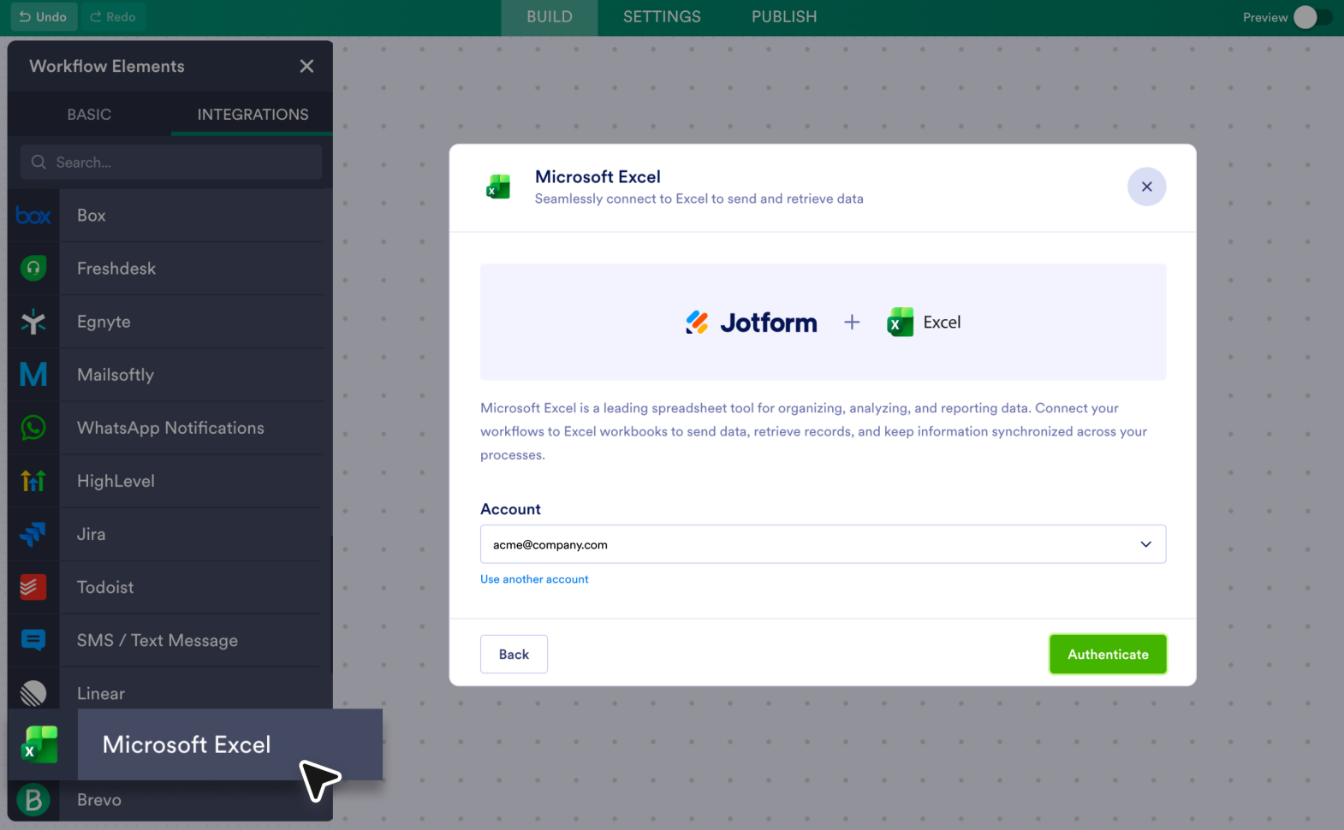Switch to the BASIC tab
Screen dimensions: 1344x830
tap(89, 114)
